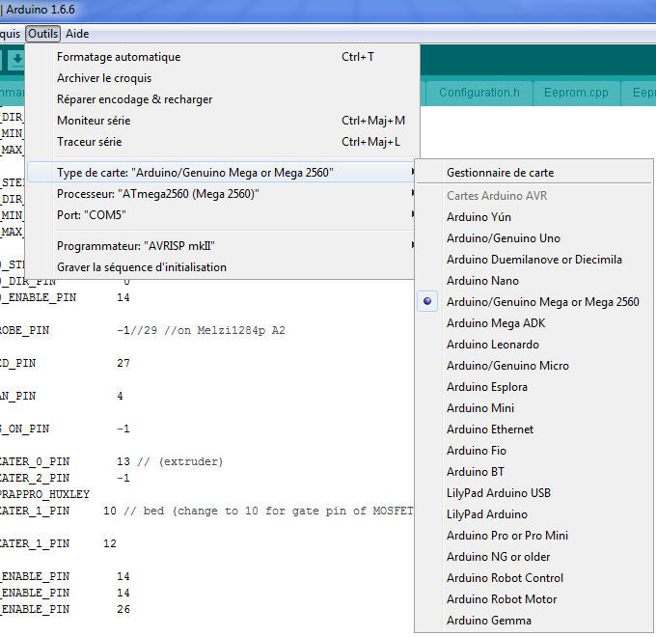This screenshot has width=656, height=637.
Task: Click the '// (extruder)' code comment
Action: coord(179,462)
